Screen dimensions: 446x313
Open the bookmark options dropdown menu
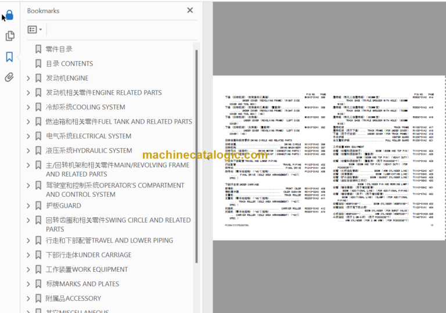(35, 29)
